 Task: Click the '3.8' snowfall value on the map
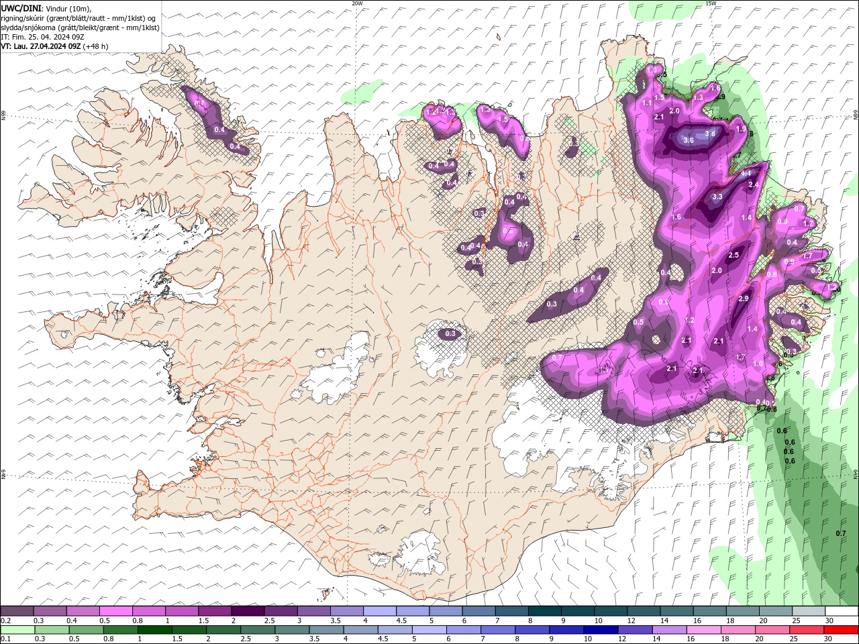coord(710,133)
